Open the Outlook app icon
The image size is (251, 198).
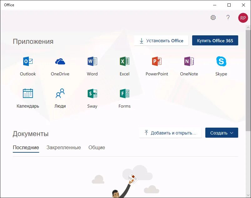(x=28, y=61)
